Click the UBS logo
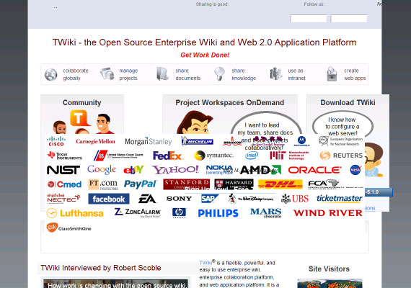The image size is (411, 288). coord(295,199)
